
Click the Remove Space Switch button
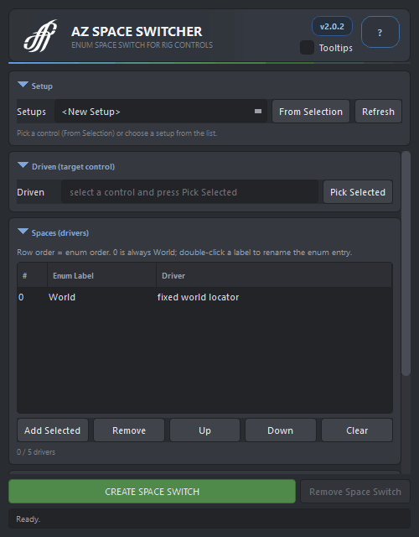click(355, 492)
